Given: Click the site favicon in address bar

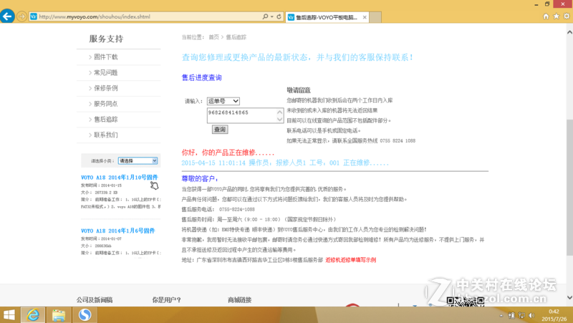Looking at the screenshot, I should (x=33, y=16).
